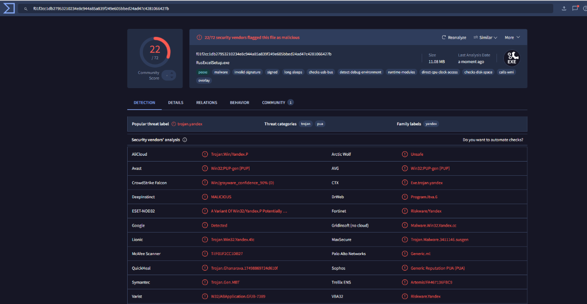This screenshot has height=304, width=587.
Task: Click the alert icon in the Sophos row
Action: tap(405, 268)
